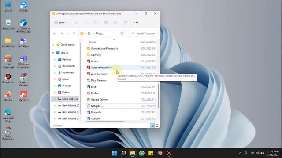Screen dimensions: 282x158
Task: Open the New item dropdown button
Action: 61,22
